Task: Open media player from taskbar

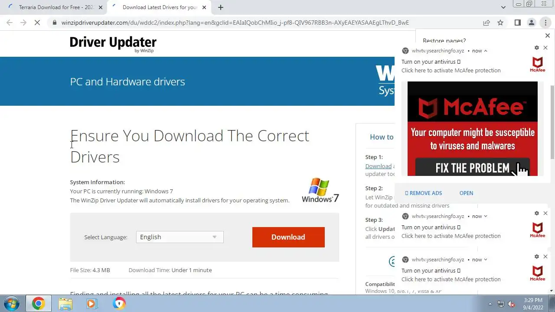Action: [x=91, y=303]
